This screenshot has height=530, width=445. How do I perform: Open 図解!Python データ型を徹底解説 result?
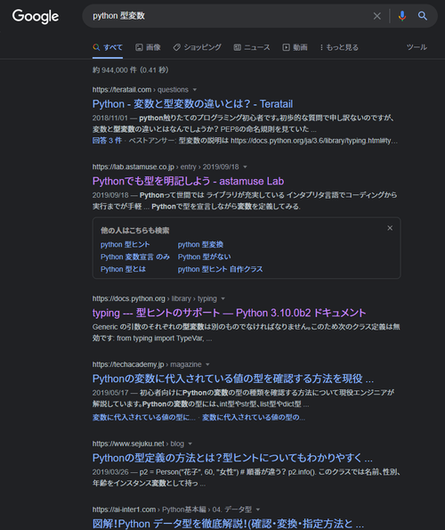pyautogui.click(x=228, y=524)
